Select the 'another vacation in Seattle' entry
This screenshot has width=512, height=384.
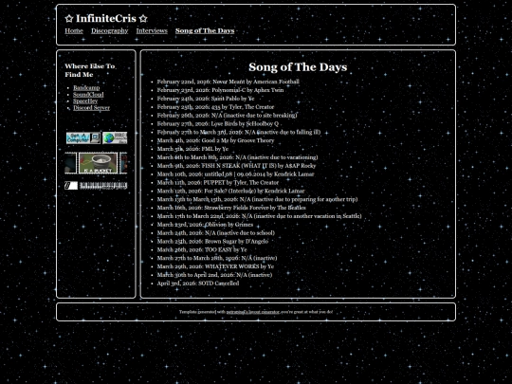[259, 216]
